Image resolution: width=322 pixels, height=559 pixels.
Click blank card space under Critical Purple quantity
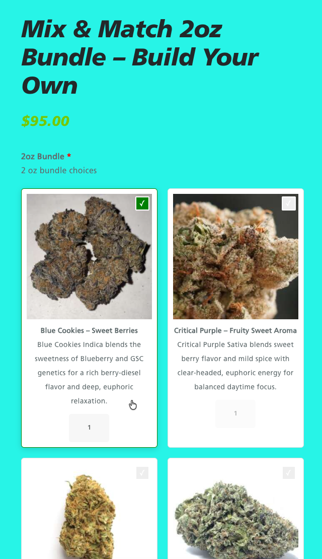pos(235,438)
